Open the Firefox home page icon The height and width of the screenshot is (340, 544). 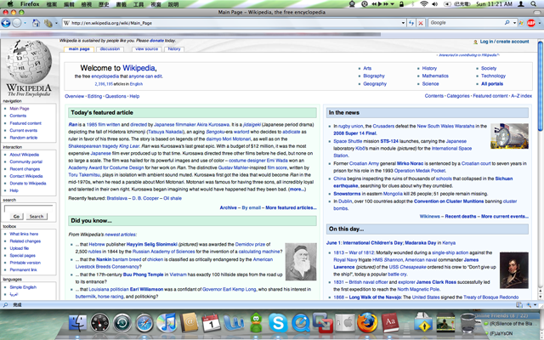36,23
